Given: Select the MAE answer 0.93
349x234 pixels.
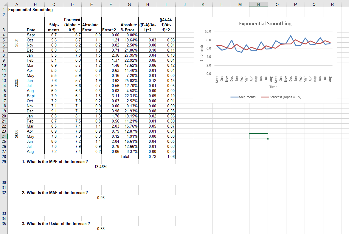Looking at the screenshot, I should (101, 198).
